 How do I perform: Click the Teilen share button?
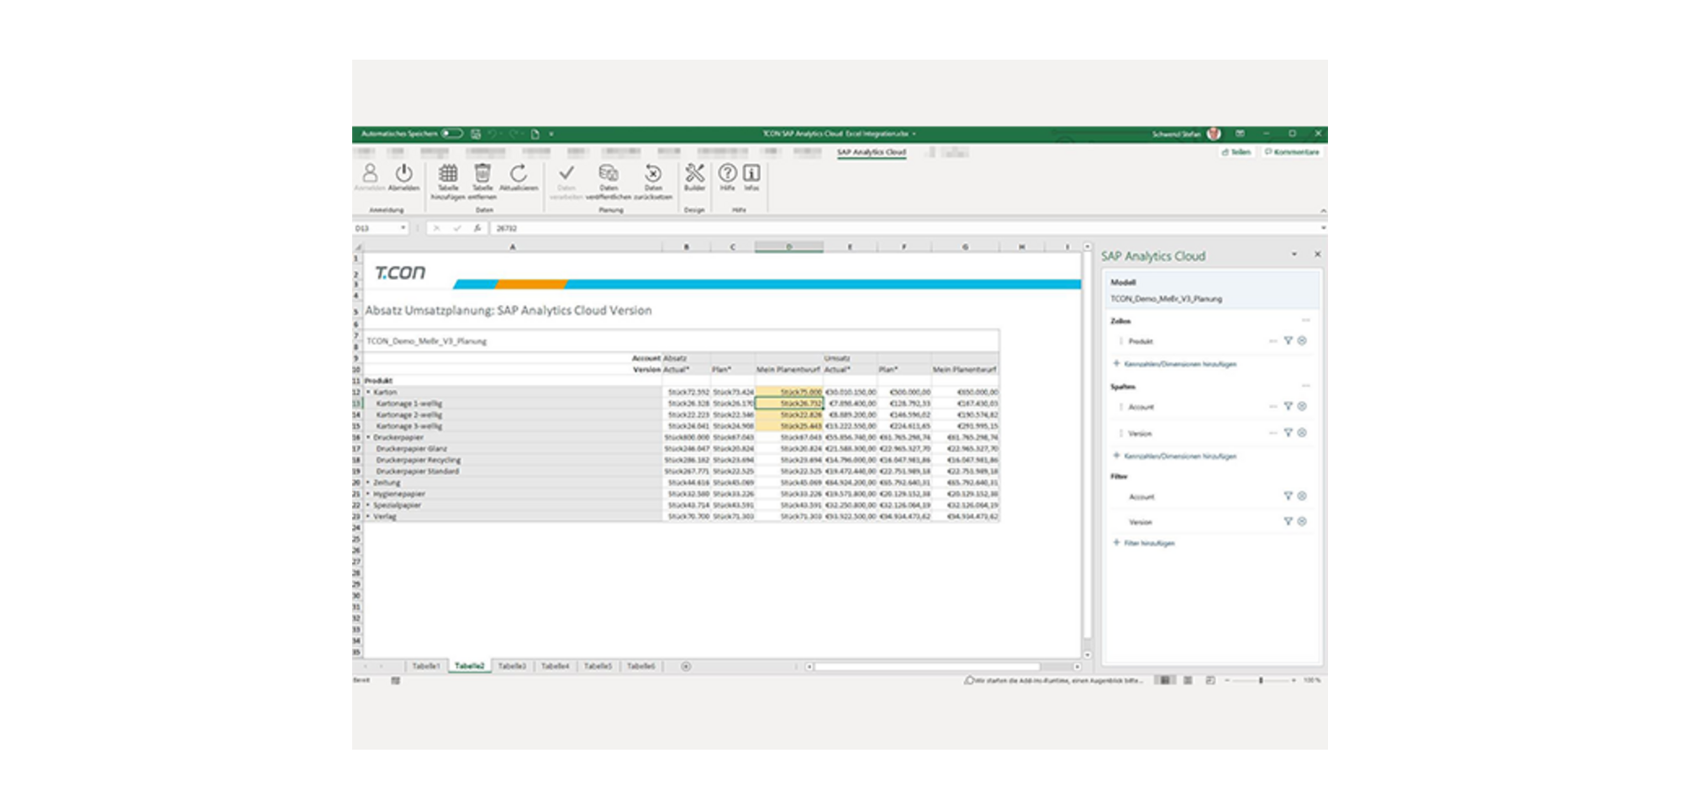(x=1236, y=152)
